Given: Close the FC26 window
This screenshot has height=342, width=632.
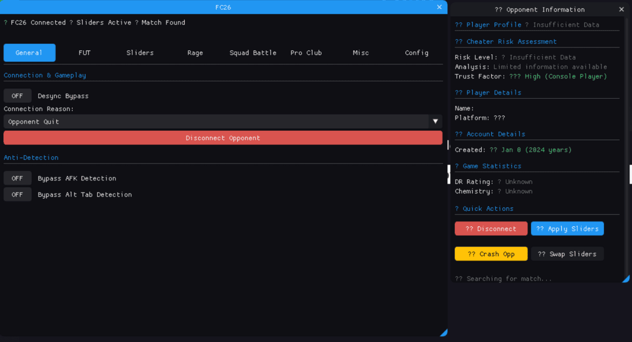Looking at the screenshot, I should pos(439,7).
